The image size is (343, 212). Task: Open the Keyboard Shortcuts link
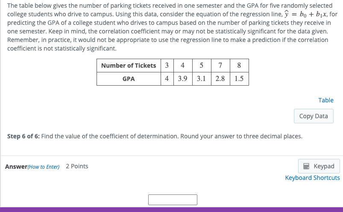[x=312, y=178]
